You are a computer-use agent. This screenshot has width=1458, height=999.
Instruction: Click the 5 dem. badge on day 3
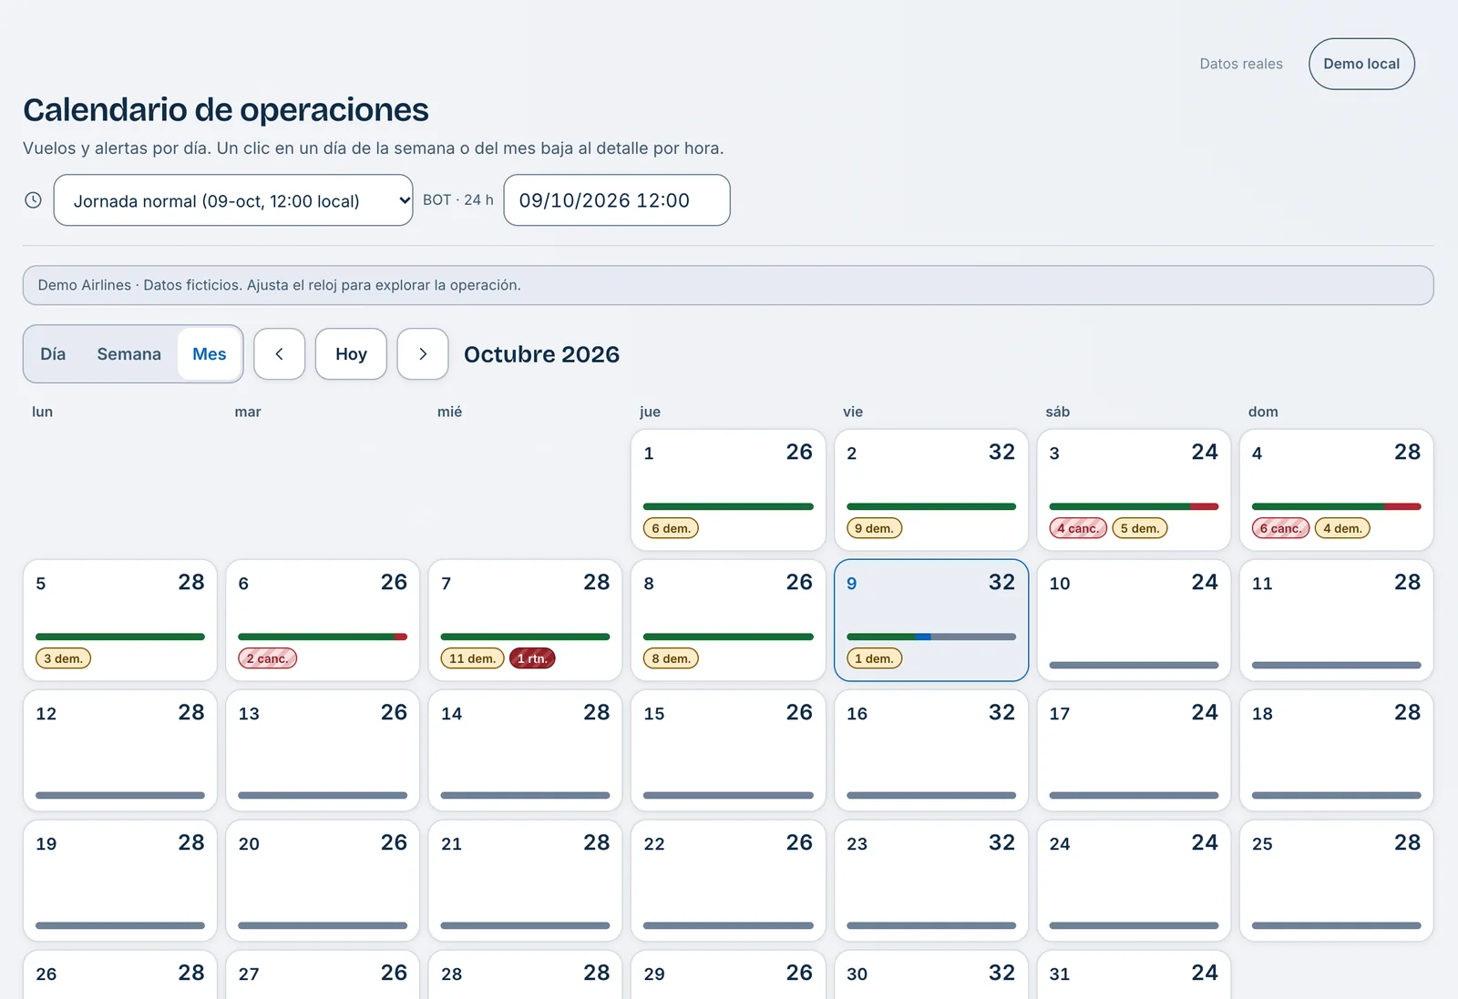coord(1140,528)
